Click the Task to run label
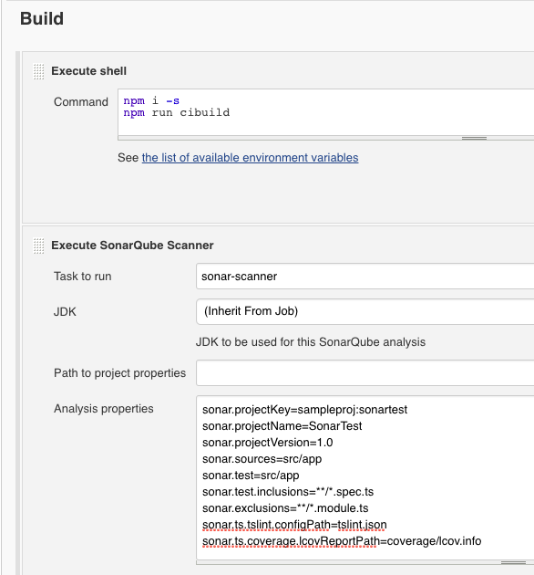The height and width of the screenshot is (575, 534). click(83, 277)
